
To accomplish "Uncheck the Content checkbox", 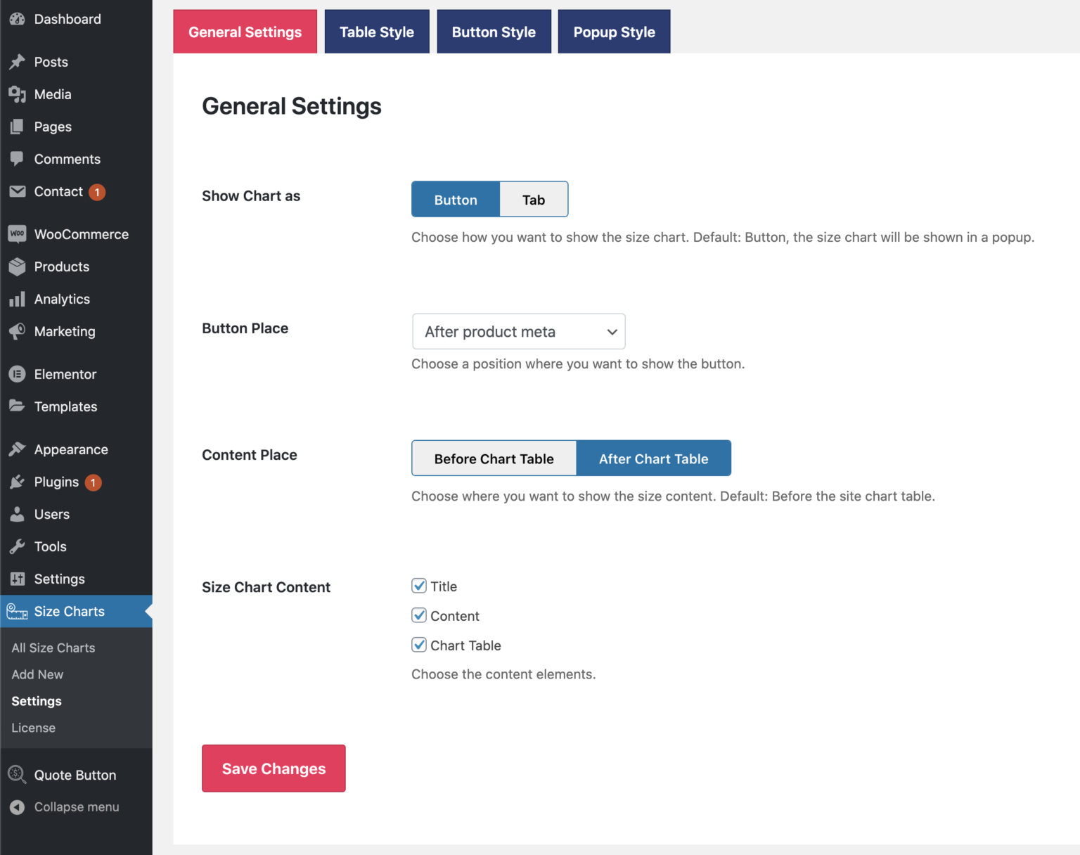I will [x=419, y=615].
